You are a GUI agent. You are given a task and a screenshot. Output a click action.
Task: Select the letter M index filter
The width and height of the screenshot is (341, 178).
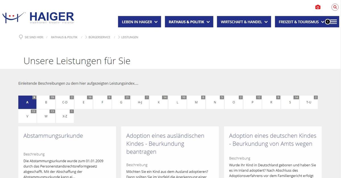(x=196, y=102)
